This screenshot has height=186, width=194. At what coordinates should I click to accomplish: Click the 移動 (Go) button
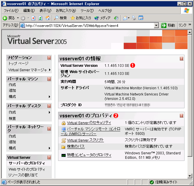point(168,25)
